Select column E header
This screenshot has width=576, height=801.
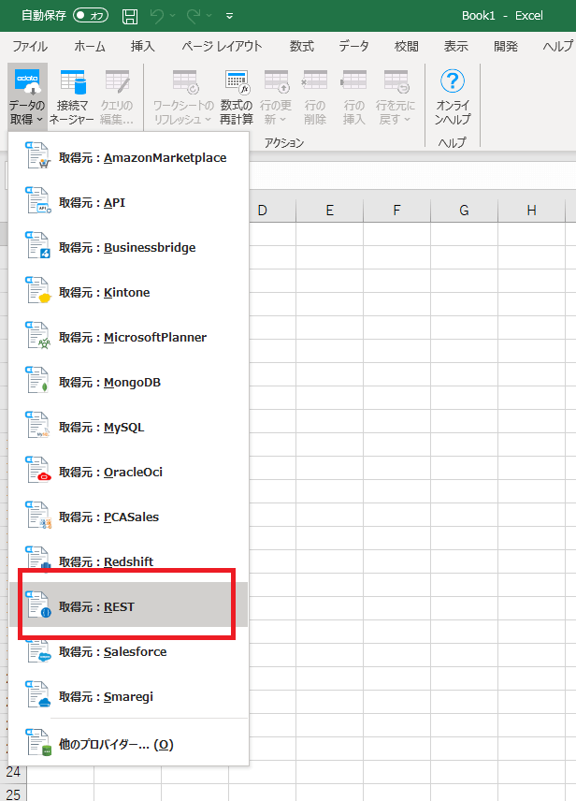click(x=330, y=211)
